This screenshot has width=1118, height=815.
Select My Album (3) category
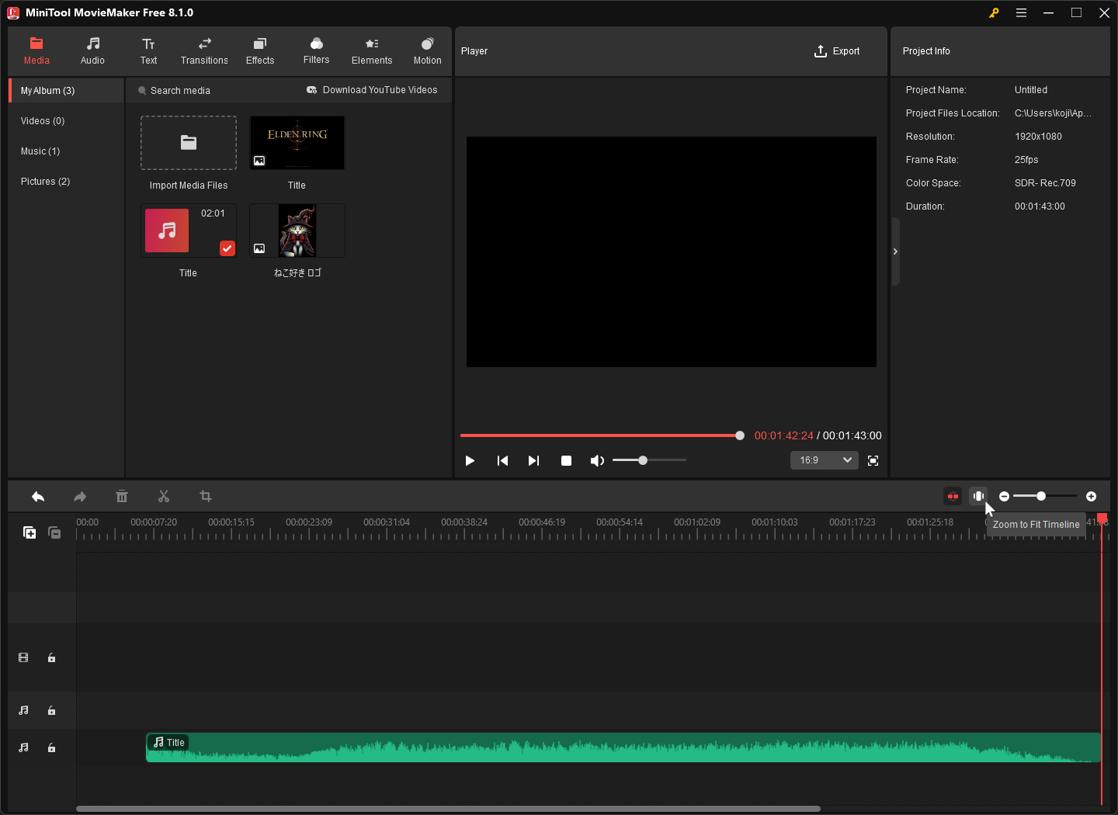tap(67, 91)
